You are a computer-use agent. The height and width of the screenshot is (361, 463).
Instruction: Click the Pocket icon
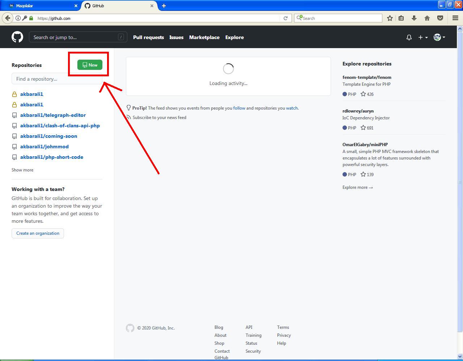point(440,18)
